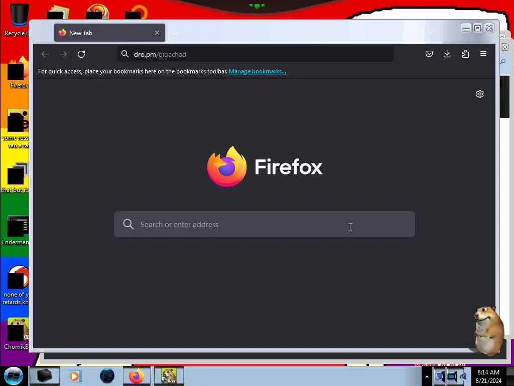Viewport: 514px width, 386px height.
Task: Show hidden system tray icons
Action: (x=427, y=376)
